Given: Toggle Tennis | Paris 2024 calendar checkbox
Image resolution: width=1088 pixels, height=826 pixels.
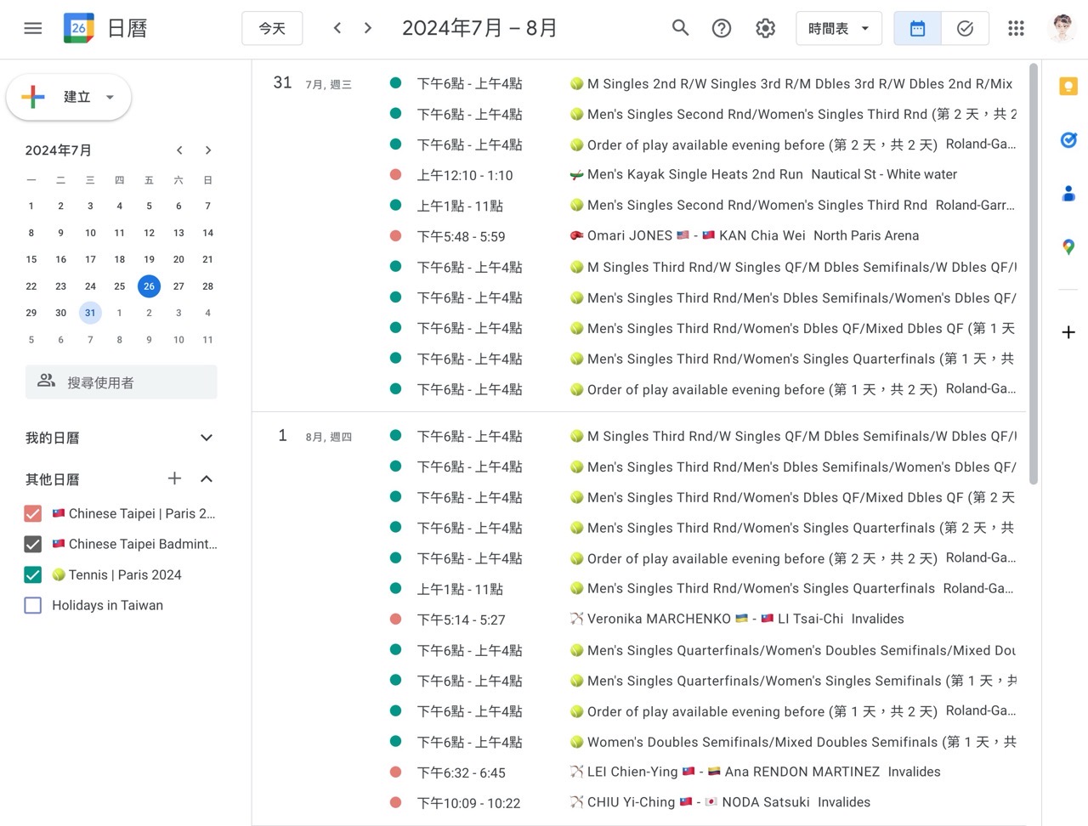Looking at the screenshot, I should click(33, 574).
